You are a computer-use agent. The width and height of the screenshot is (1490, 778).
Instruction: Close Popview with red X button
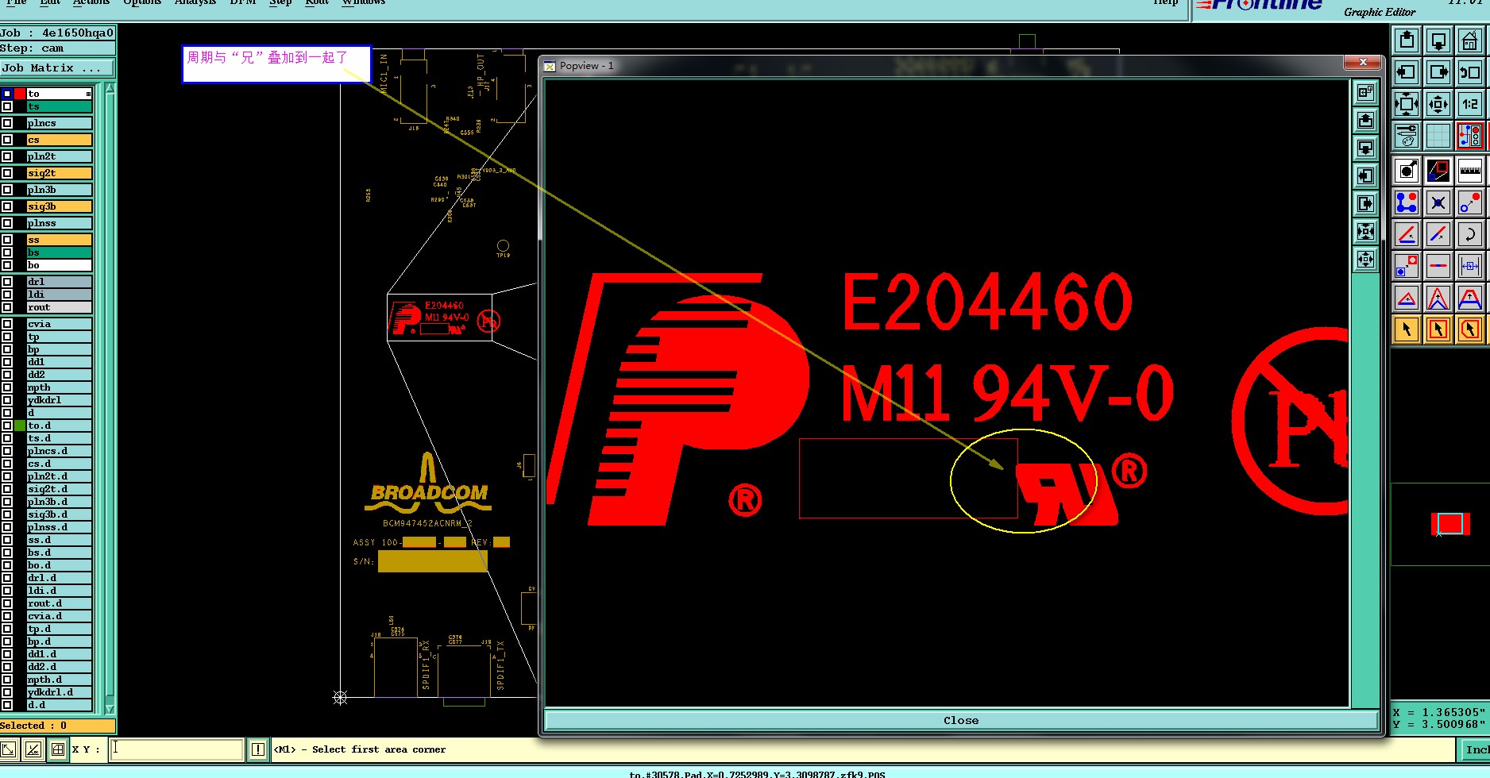tap(1363, 62)
